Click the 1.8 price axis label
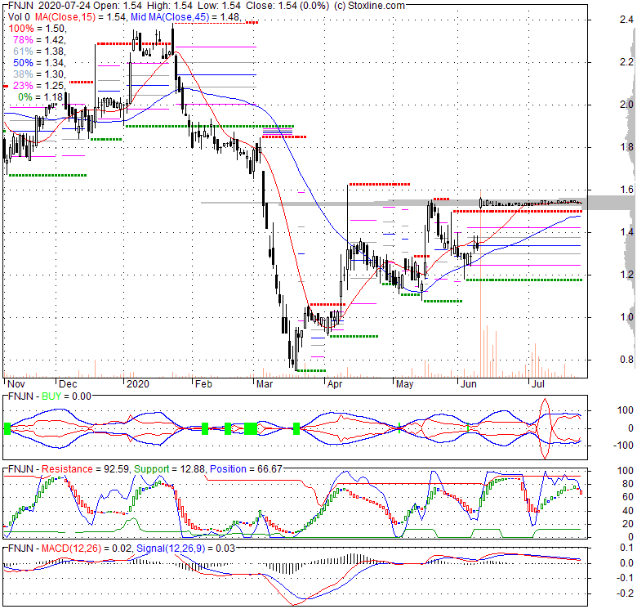 tap(626, 147)
